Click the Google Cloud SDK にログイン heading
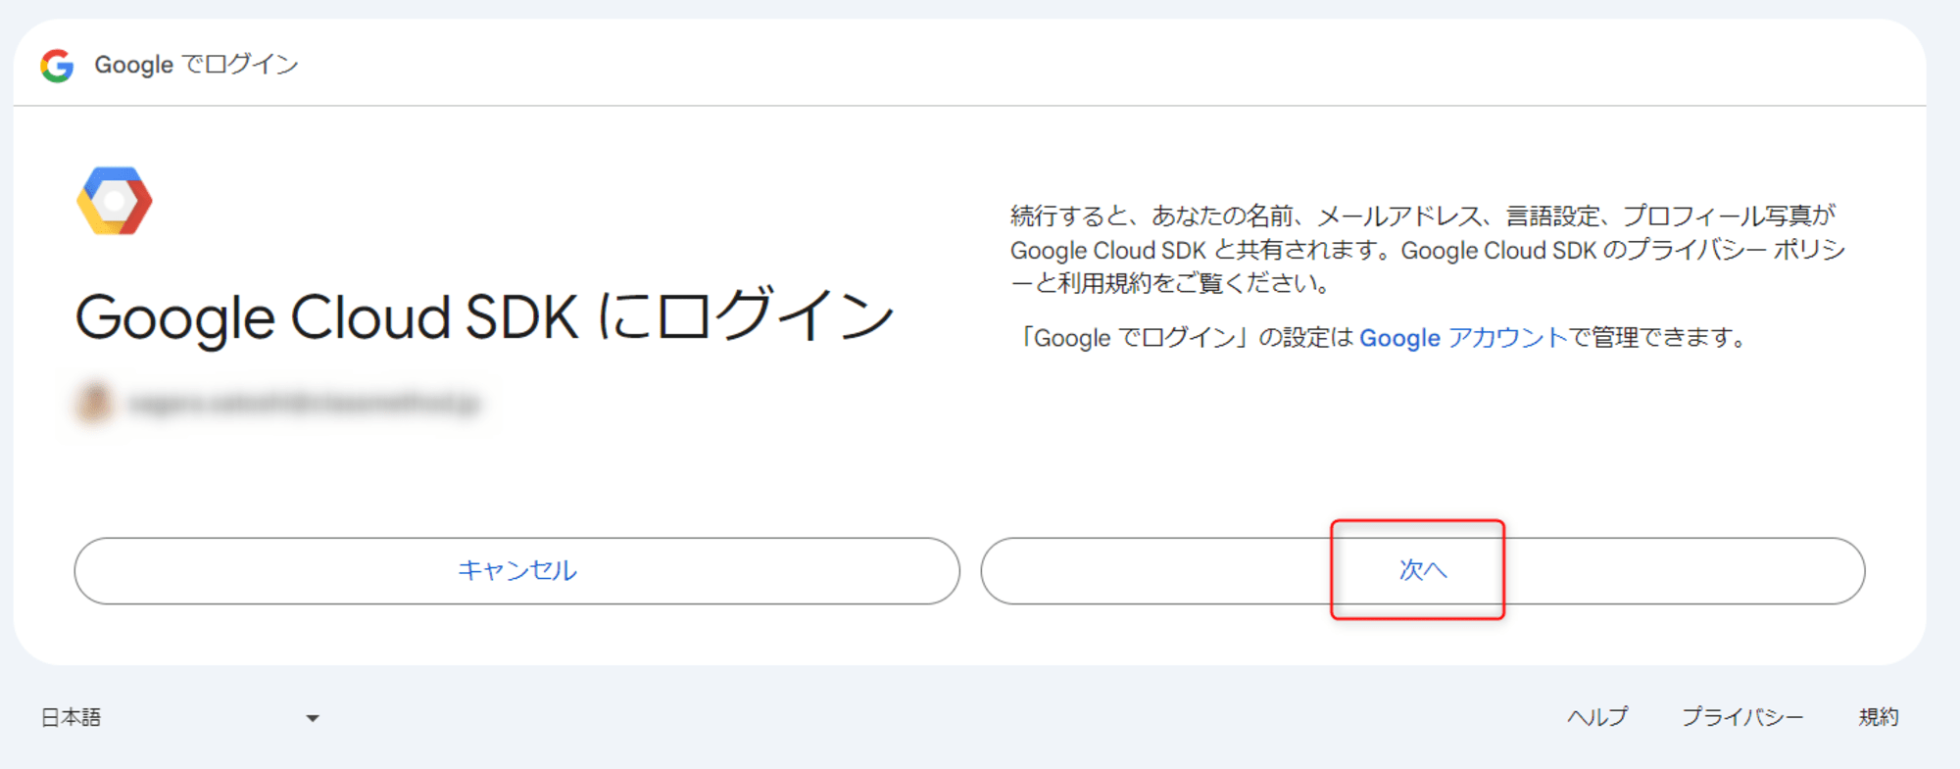 point(484,316)
